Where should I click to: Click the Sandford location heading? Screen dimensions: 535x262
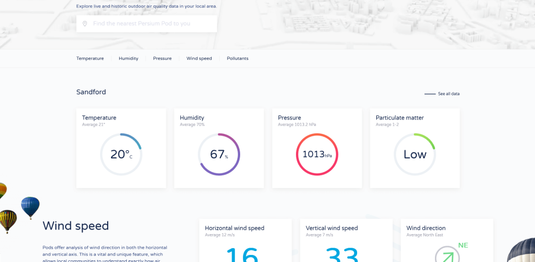[91, 92]
